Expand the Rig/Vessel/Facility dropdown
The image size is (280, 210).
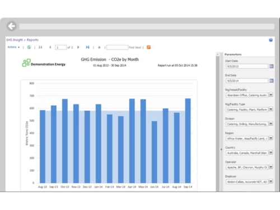coord(271,95)
